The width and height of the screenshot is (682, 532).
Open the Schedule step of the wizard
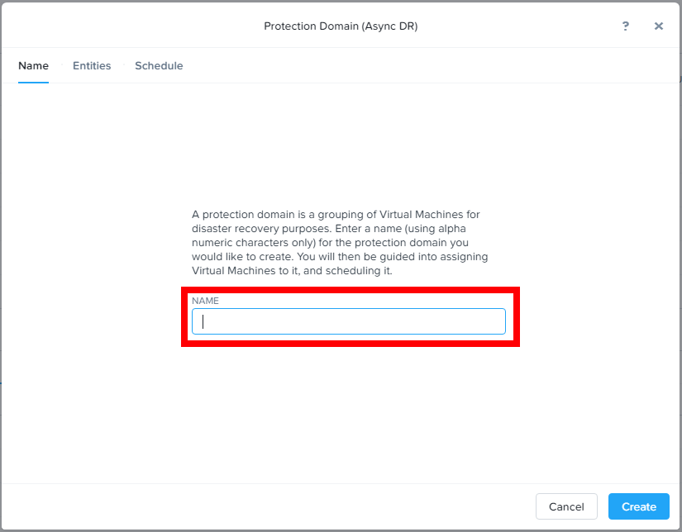(x=159, y=65)
